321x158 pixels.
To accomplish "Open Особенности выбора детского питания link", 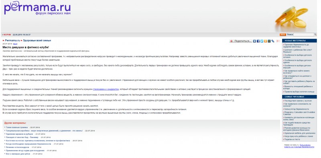I will click(298, 56).
